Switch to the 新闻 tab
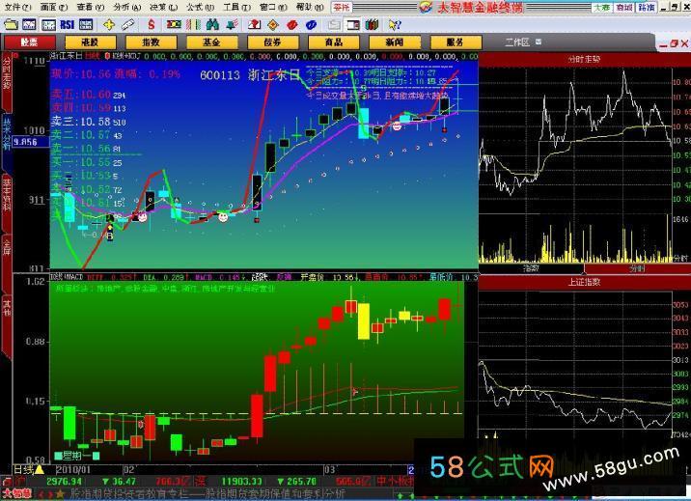 395,42
